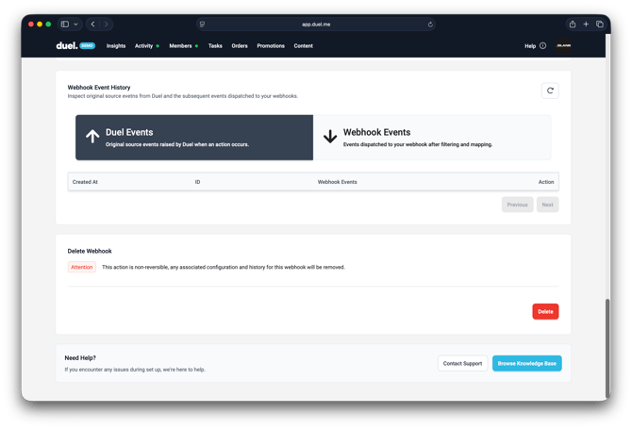Click the Contact Support button

(x=462, y=363)
